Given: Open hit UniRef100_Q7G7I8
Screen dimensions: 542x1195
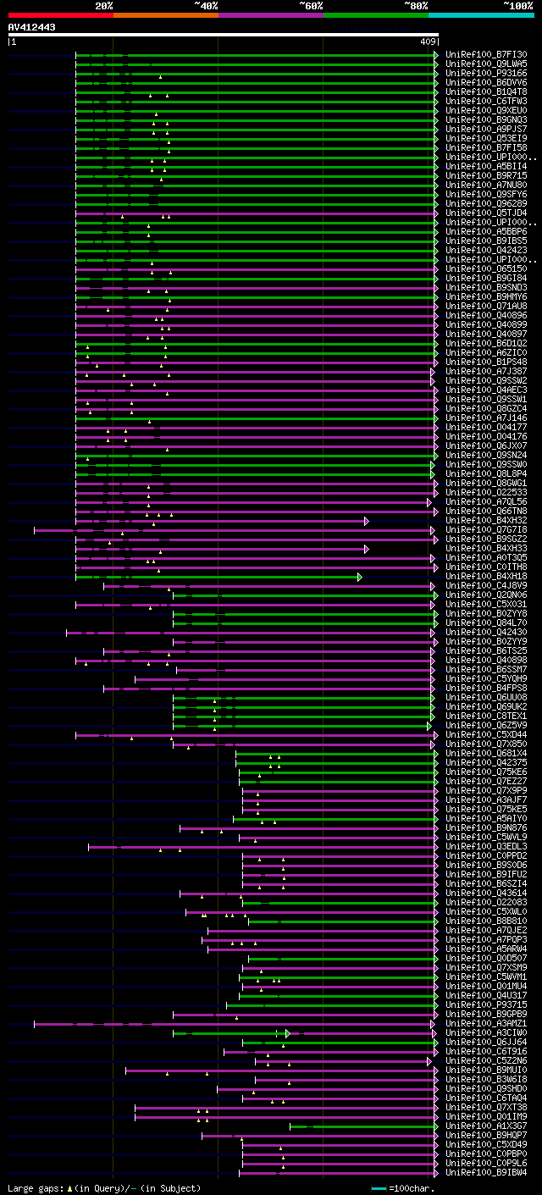Looking at the screenshot, I should tap(486, 529).
